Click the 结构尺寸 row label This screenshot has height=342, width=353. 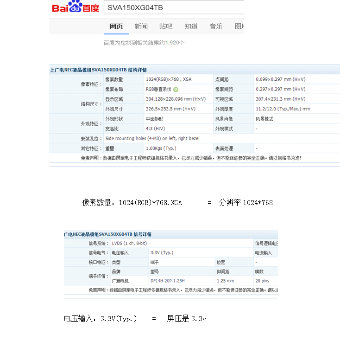point(91,104)
